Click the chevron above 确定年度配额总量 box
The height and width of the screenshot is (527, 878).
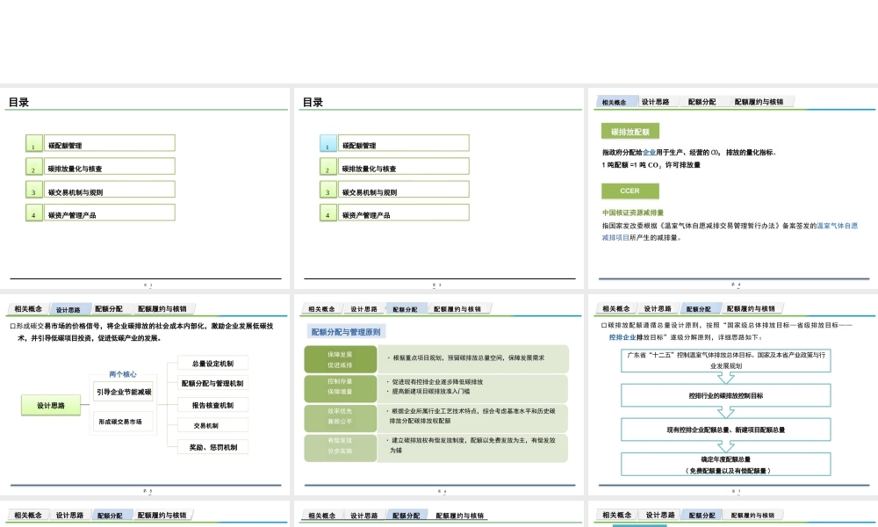(725, 446)
